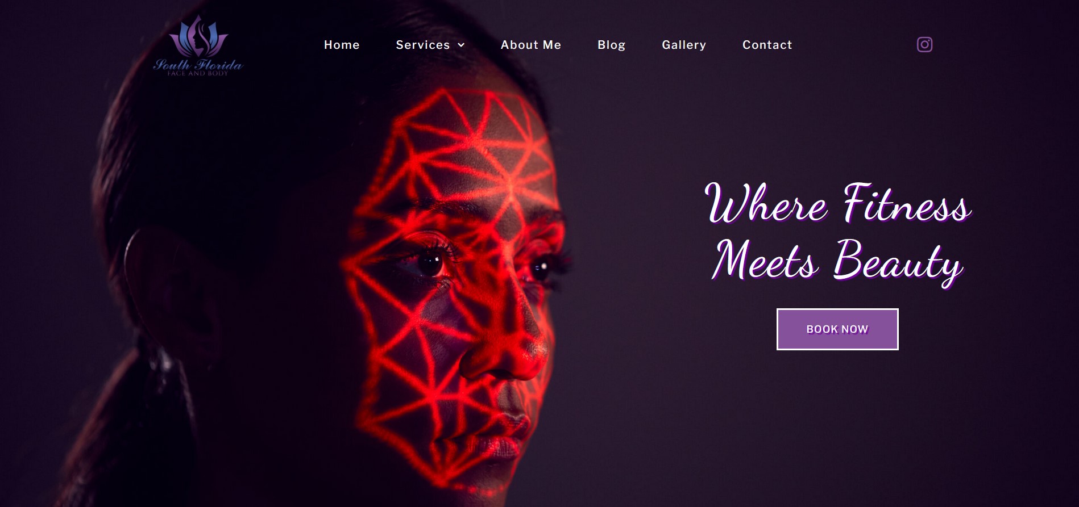This screenshot has height=507, width=1079.
Task: Click the BOOK NOW button
Action: (x=837, y=329)
